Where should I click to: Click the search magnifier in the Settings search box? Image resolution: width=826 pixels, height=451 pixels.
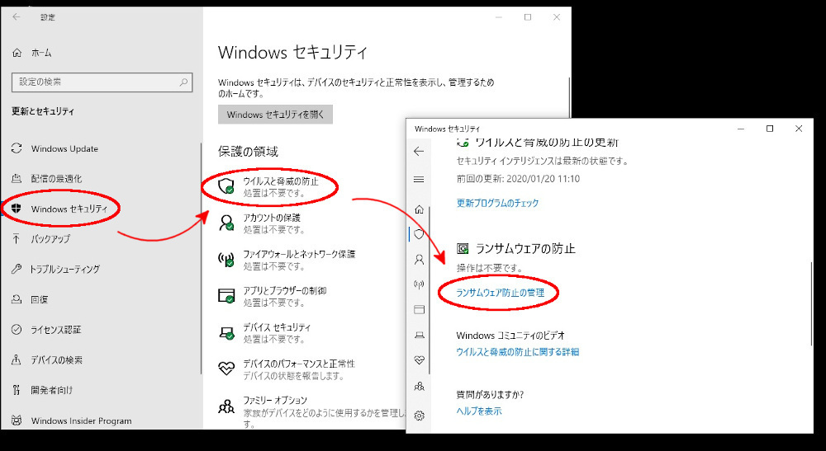[x=183, y=82]
